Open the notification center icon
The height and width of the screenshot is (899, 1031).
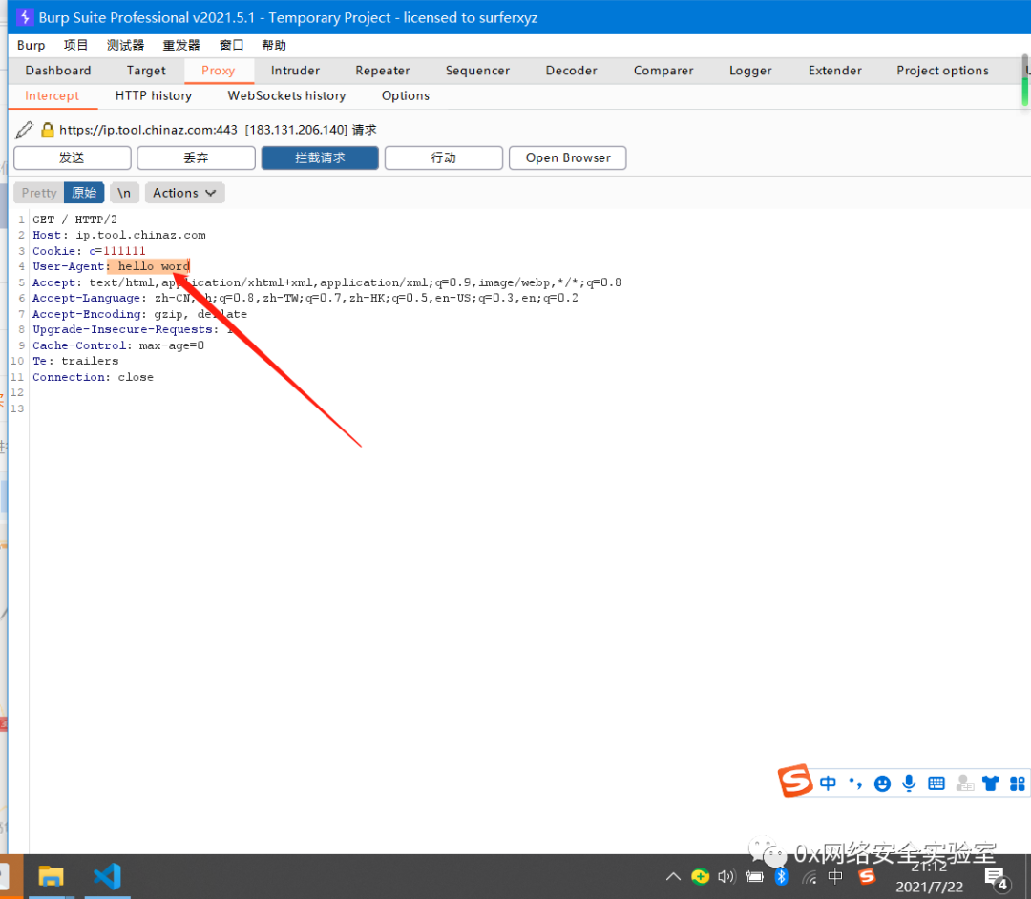[x=996, y=878]
